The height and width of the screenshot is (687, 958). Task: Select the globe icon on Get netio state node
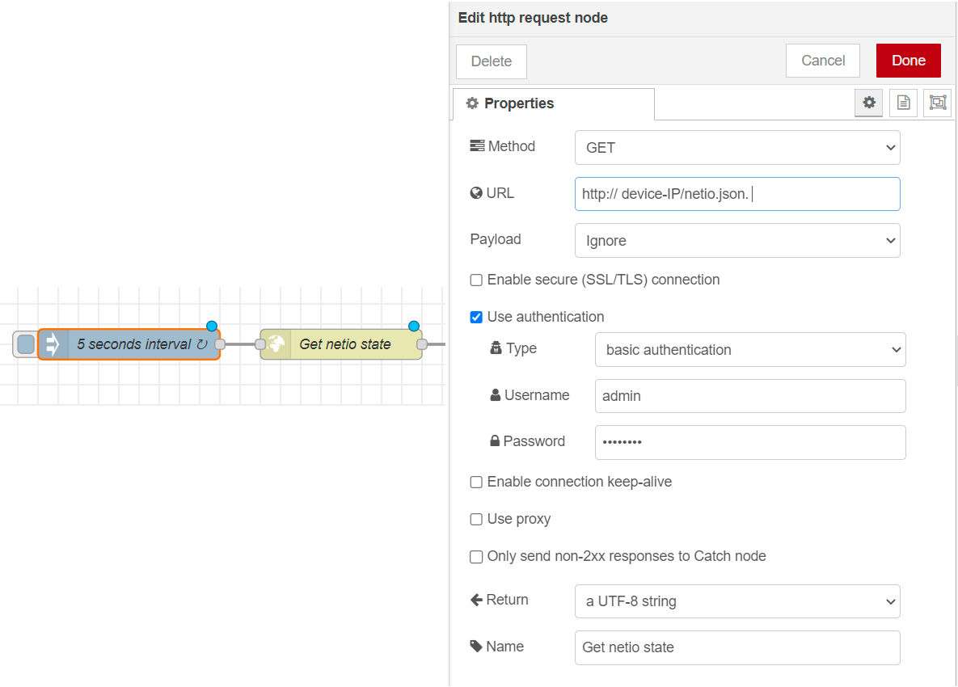(x=276, y=344)
